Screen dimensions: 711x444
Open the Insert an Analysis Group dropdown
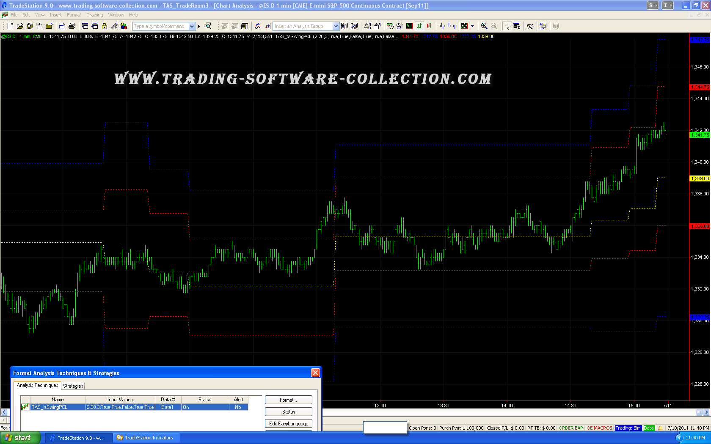(336, 26)
